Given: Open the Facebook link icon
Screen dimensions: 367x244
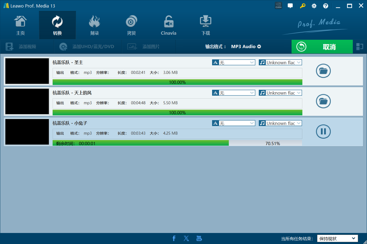Looking at the screenshot, I should pyautogui.click(x=174, y=238).
